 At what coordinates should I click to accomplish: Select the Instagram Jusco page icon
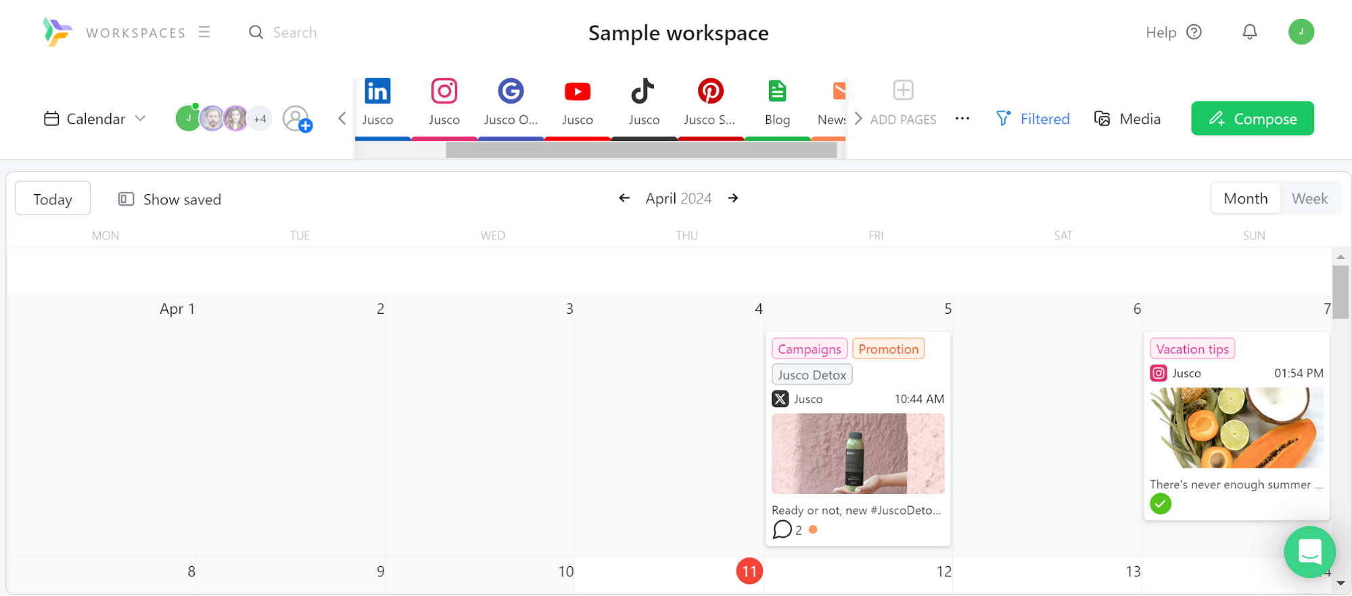click(x=444, y=91)
